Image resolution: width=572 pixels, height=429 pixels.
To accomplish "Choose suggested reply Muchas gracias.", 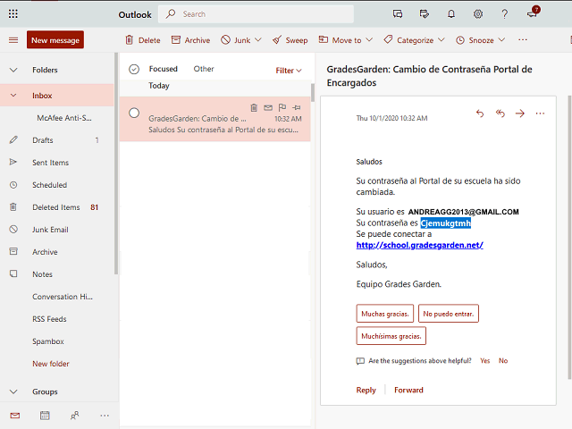I will 385,314.
